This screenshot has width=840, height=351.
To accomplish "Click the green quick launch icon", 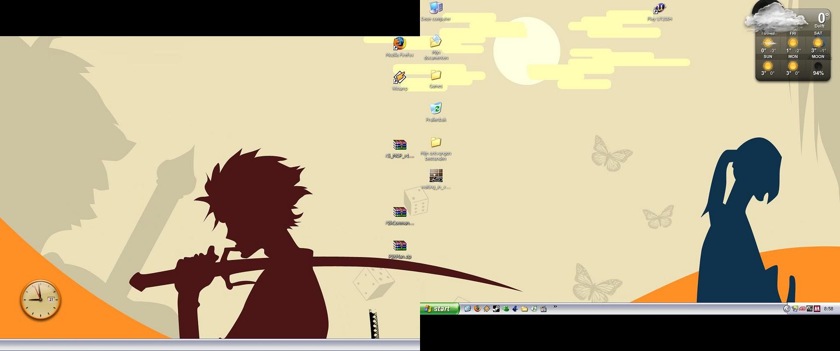I will [506, 309].
